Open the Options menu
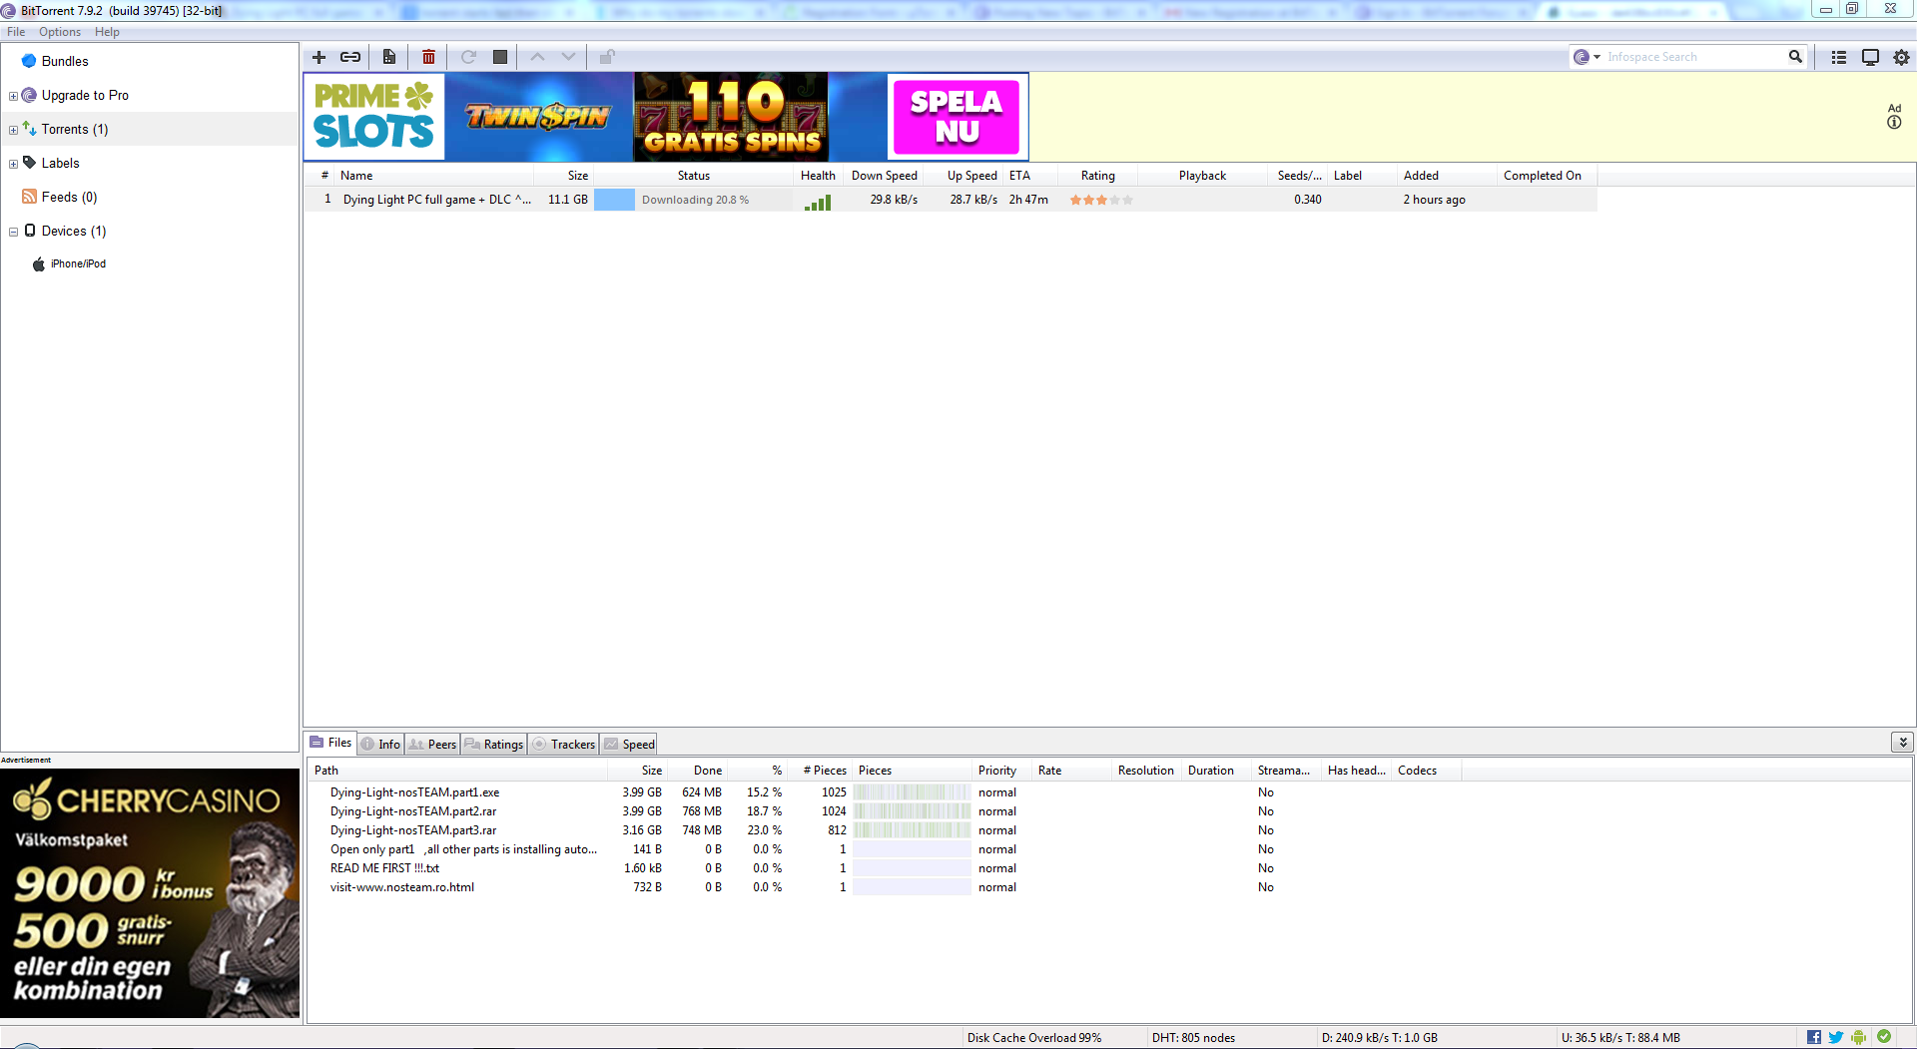The image size is (1917, 1049). click(x=60, y=32)
